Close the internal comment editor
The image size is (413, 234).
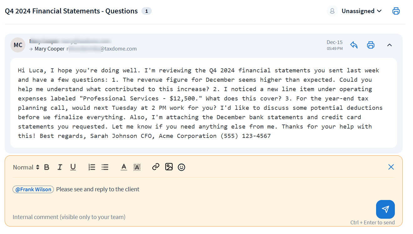point(391,167)
